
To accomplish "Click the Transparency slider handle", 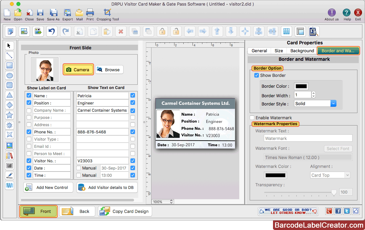I will [334, 192].
